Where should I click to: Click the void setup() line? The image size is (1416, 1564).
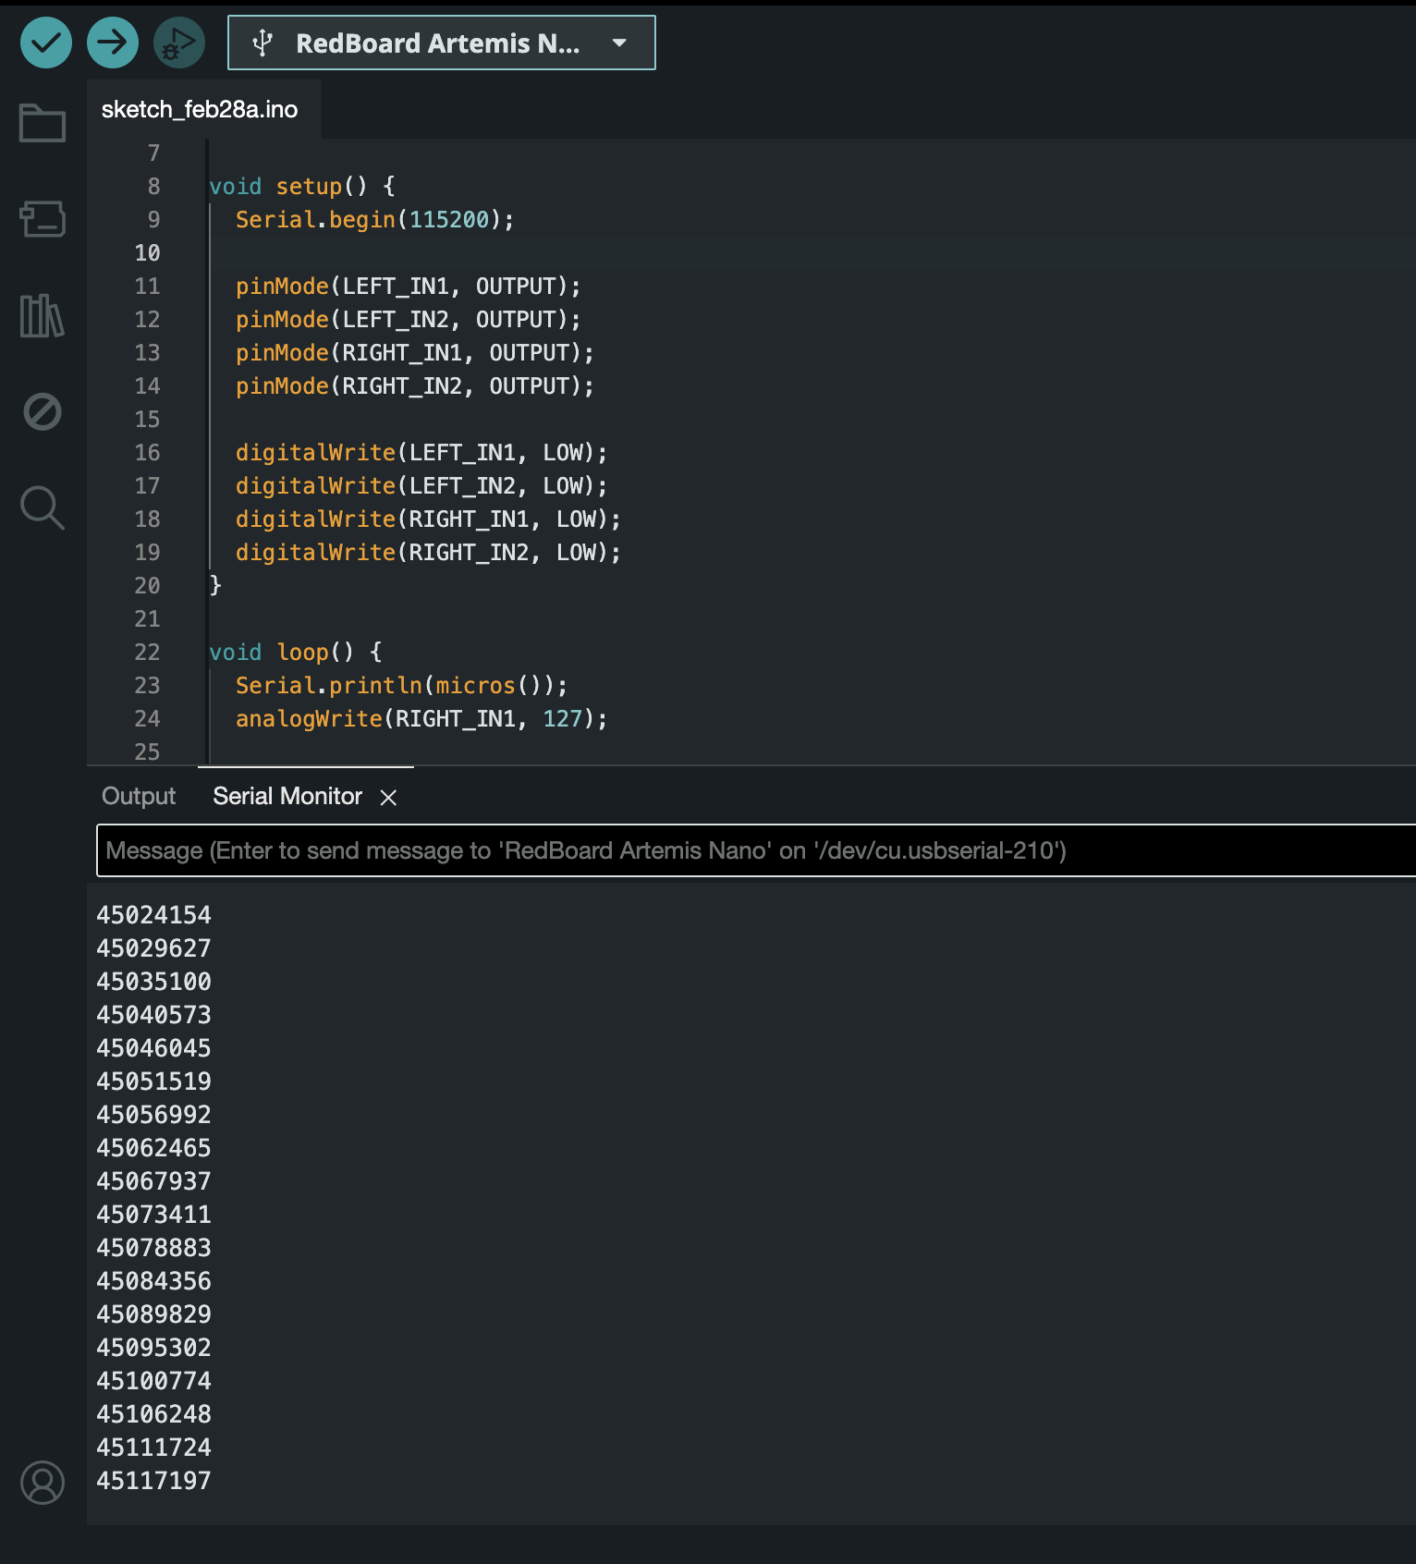(302, 186)
